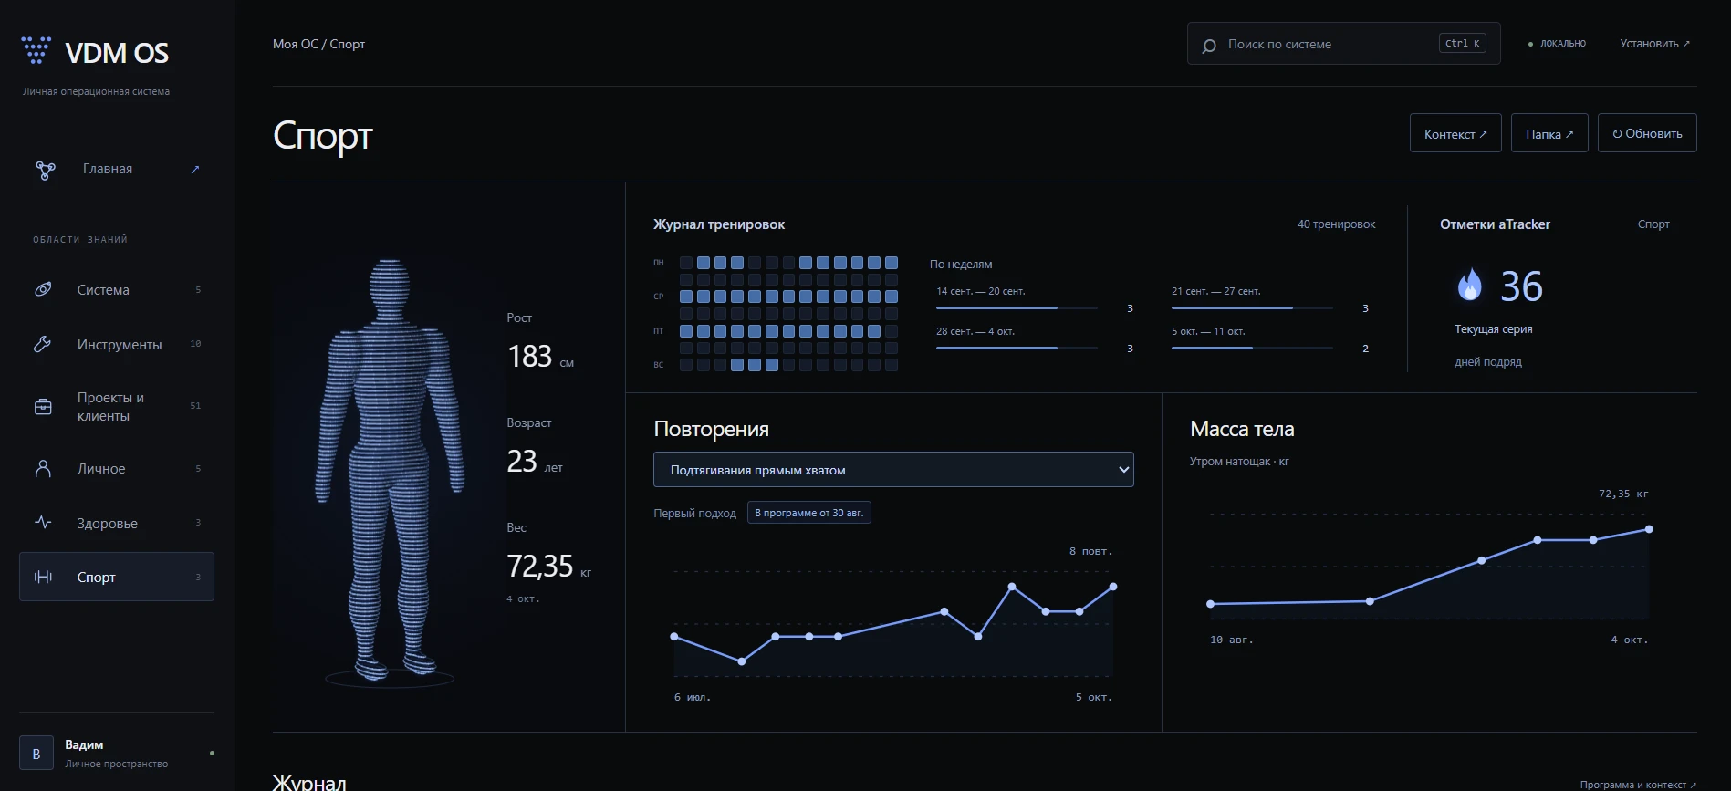Viewport: 1731px width, 791px height.
Task: Follow the Установить link
Action: [x=1654, y=44]
